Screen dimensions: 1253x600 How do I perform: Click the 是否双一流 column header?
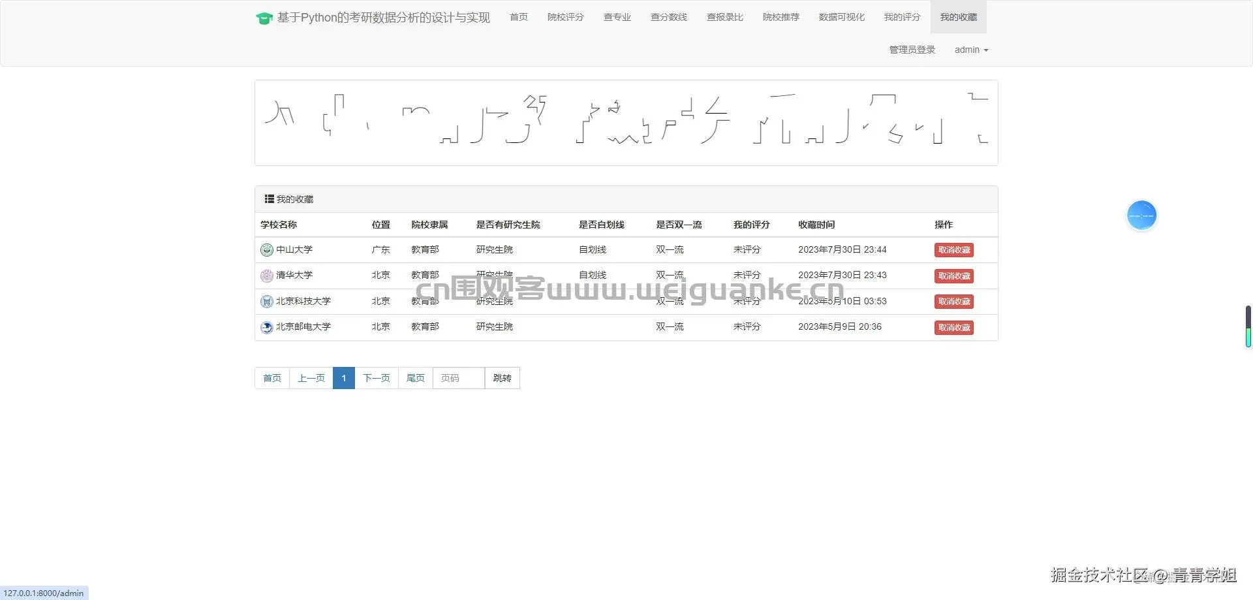click(679, 225)
